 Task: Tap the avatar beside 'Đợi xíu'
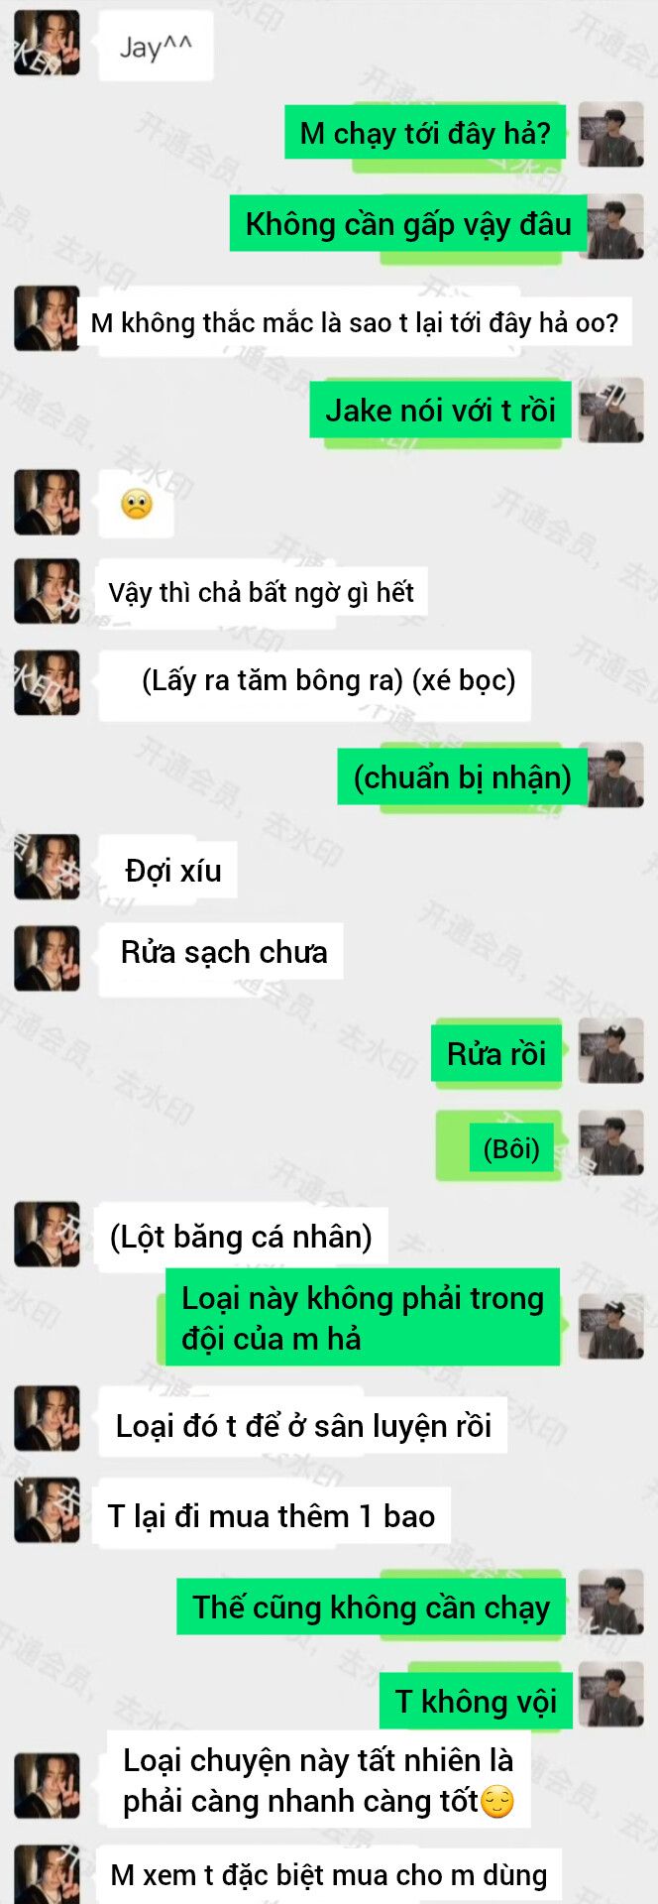47,867
